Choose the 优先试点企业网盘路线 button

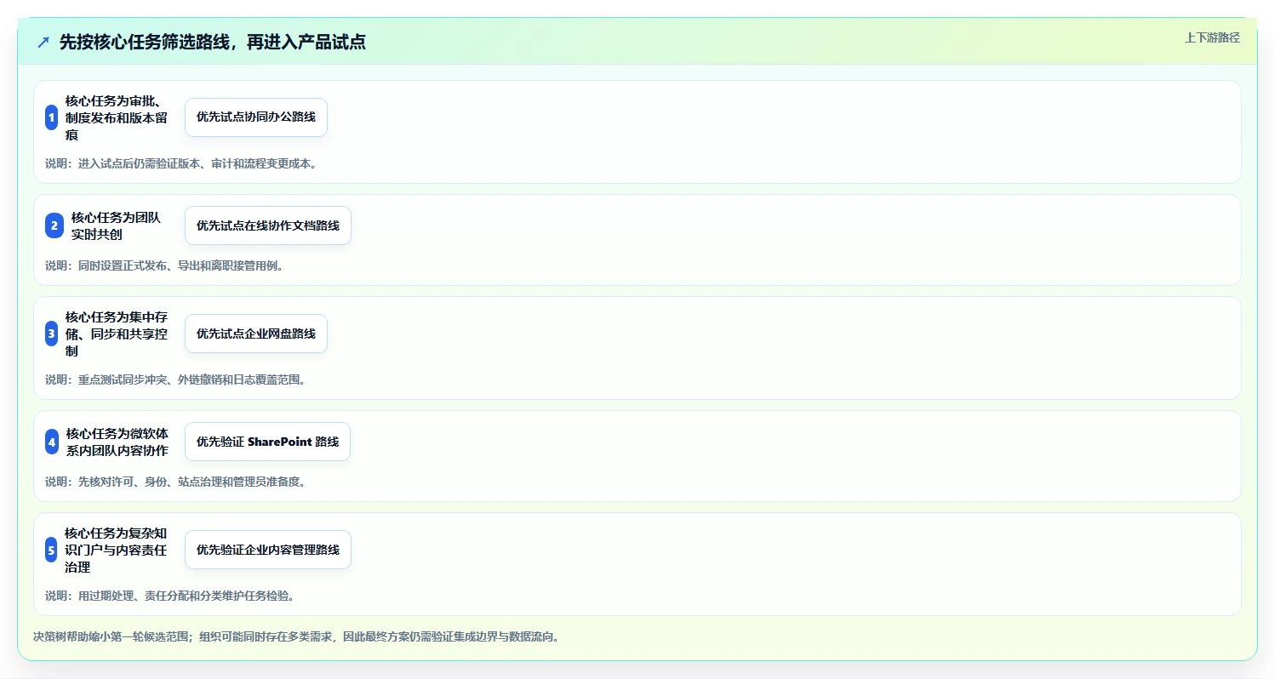pos(256,334)
